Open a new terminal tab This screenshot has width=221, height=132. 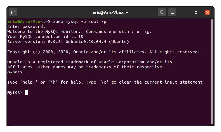[13, 12]
